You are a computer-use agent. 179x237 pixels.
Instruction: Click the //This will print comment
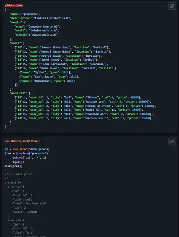pyautogui.click(x=18, y=174)
